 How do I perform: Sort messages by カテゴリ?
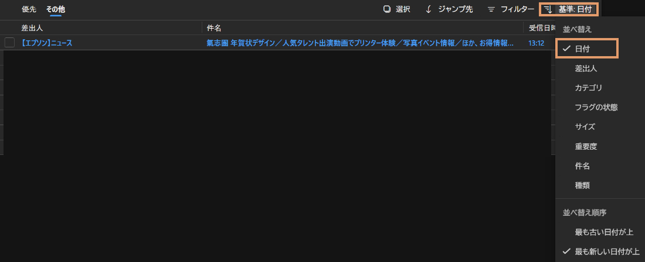click(589, 88)
